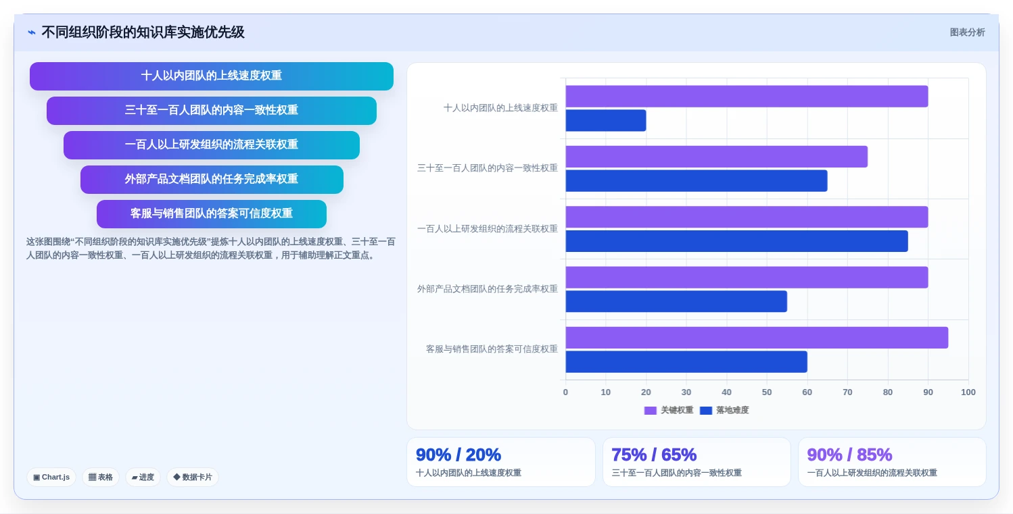The image size is (1013, 514).
Task: Click purple bar for 十人以内团队的上线速度权重
Action: point(747,97)
